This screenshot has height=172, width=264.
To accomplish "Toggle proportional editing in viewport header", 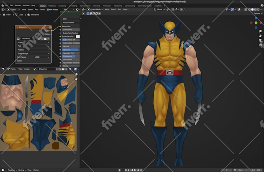I will [181, 10].
